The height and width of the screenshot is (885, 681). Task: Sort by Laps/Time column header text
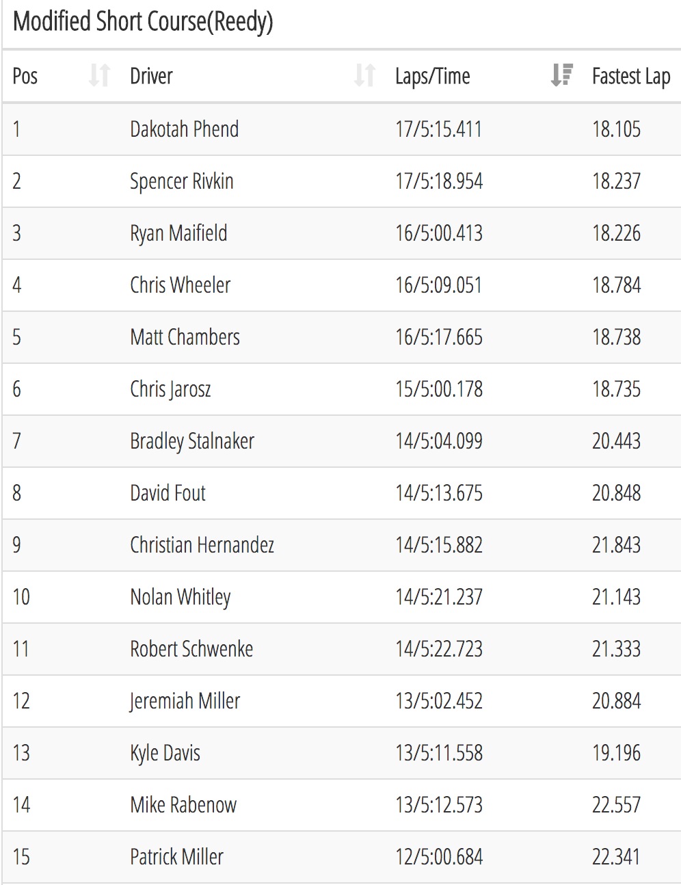coord(432,76)
